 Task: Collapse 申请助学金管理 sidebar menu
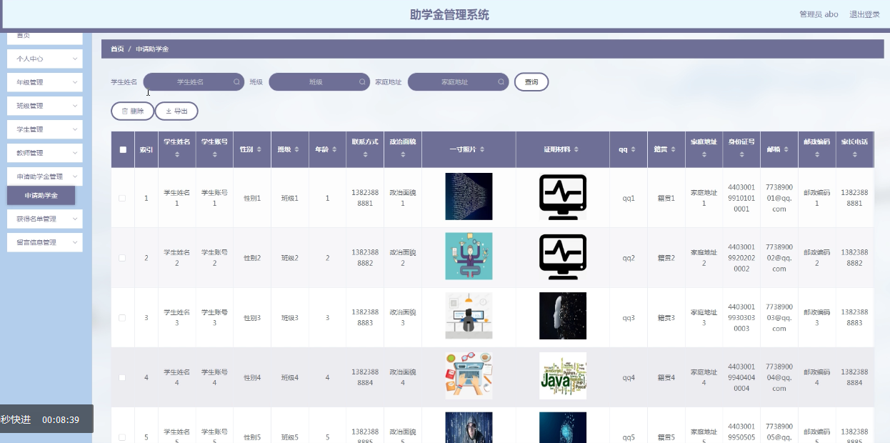pos(45,176)
